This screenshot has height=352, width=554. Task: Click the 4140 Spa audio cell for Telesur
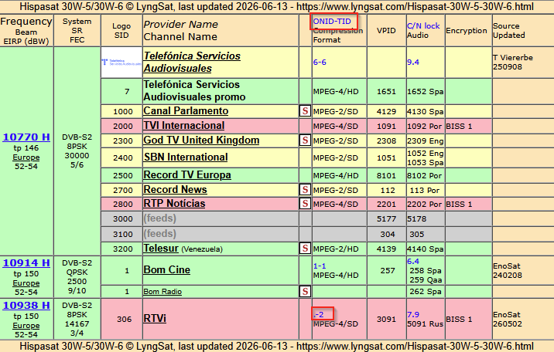click(x=426, y=249)
